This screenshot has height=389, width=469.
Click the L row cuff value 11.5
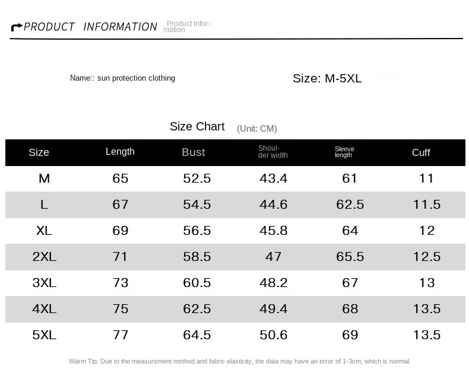coord(427,205)
